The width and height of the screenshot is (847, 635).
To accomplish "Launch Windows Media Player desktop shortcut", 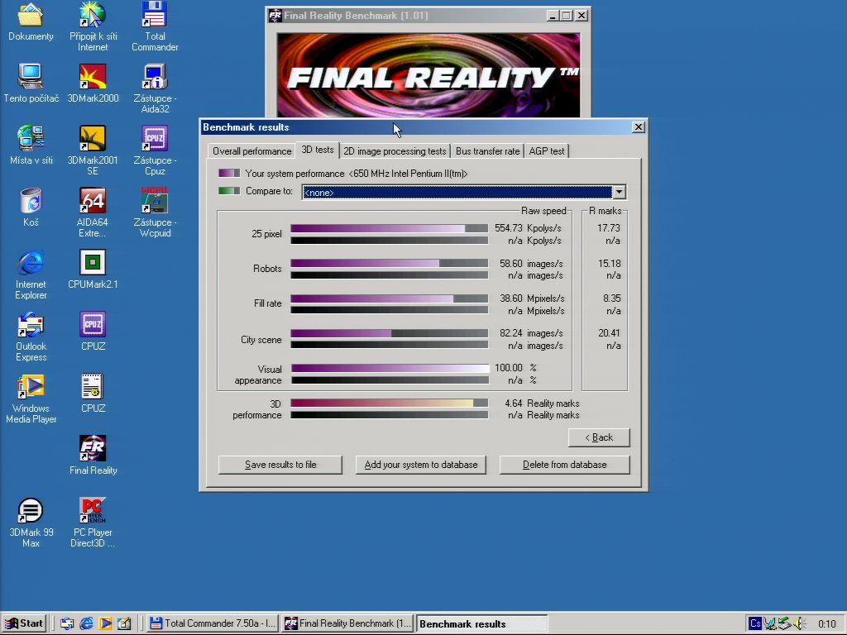I will 31,399.
